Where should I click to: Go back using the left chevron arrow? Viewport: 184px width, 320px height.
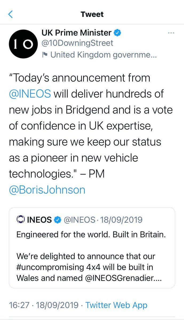11,14
